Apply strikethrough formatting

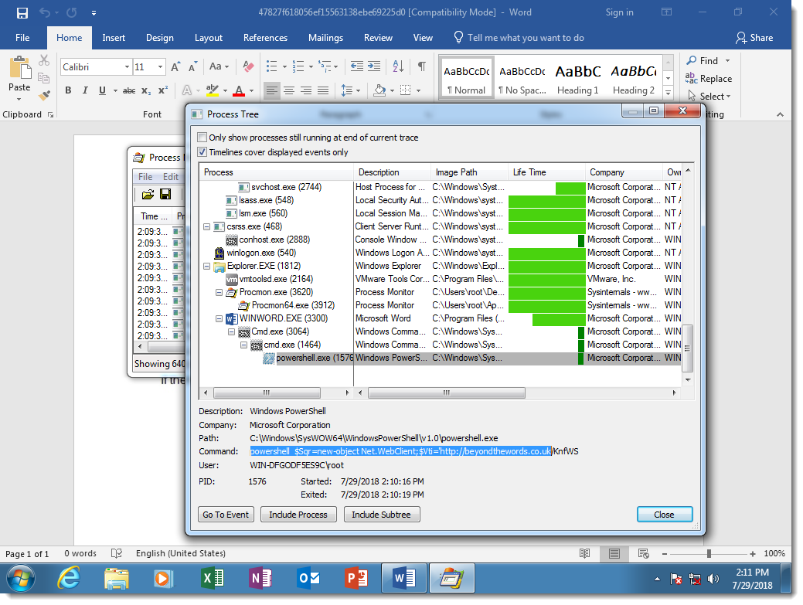[x=129, y=90]
